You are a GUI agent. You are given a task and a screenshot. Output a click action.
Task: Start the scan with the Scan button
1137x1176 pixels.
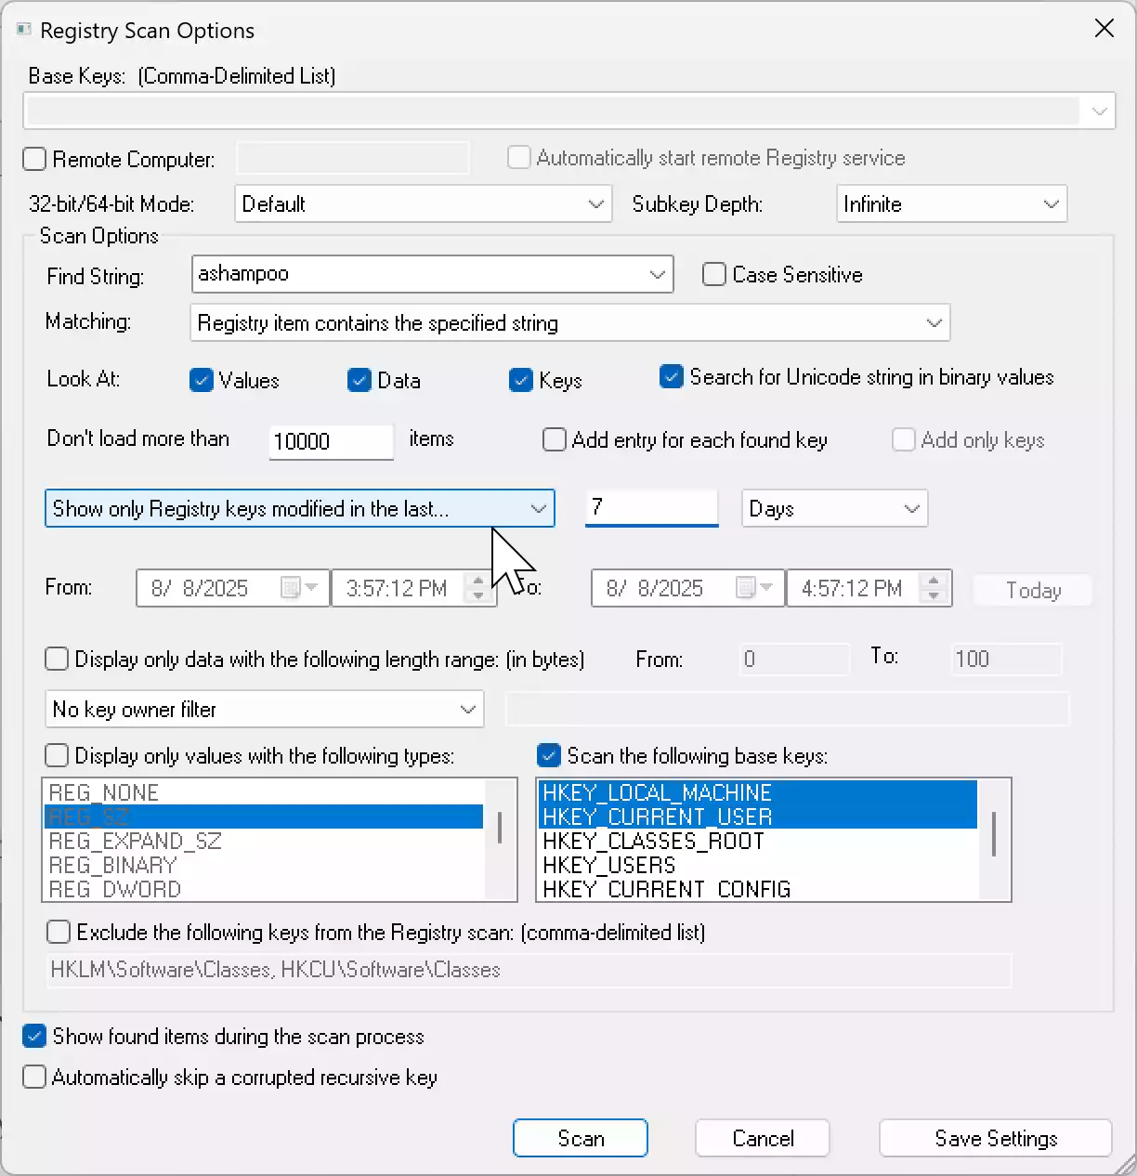[x=580, y=1138]
